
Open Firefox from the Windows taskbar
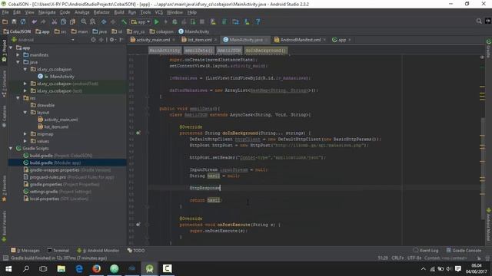point(97,269)
